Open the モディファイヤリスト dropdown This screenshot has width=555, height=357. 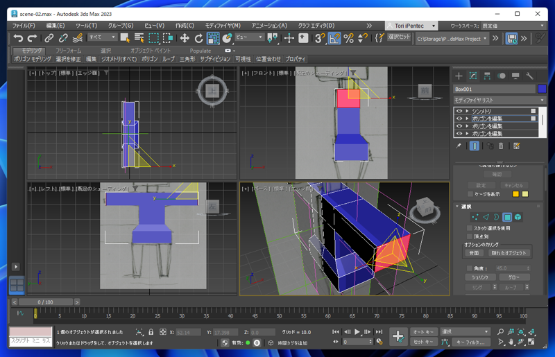pyautogui.click(x=499, y=100)
